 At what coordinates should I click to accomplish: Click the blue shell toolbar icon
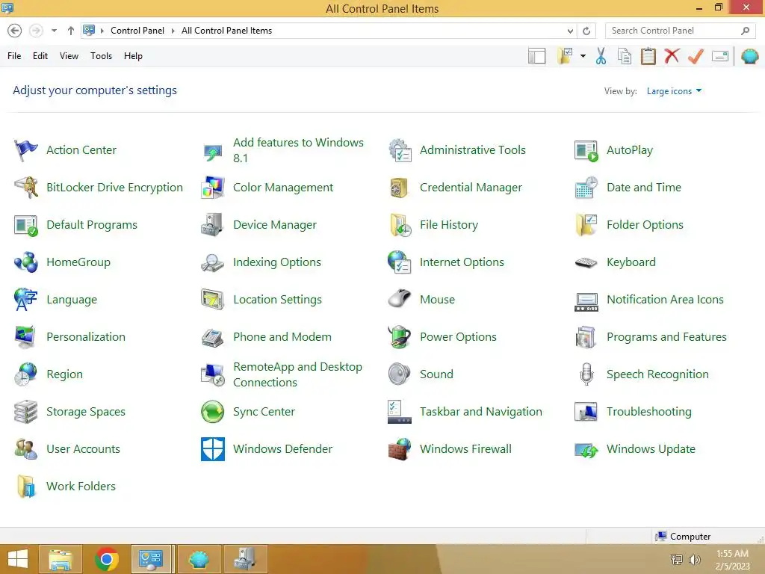coord(750,56)
